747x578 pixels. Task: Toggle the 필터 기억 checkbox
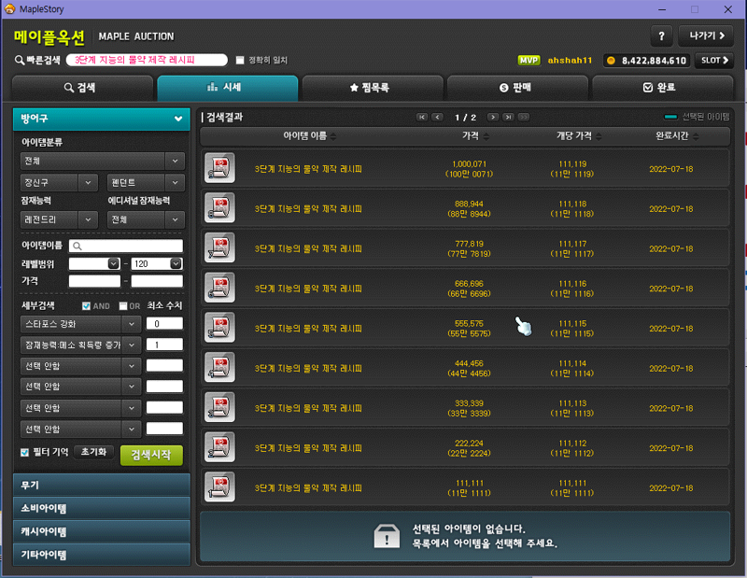point(25,452)
